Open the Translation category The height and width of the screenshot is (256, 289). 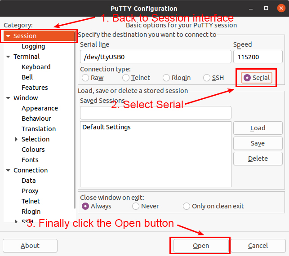39,129
